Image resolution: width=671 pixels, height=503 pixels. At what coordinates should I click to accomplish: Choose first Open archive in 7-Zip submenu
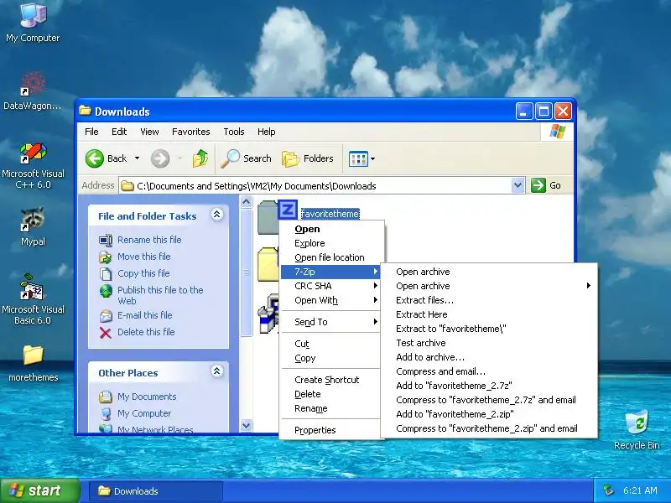(489, 272)
